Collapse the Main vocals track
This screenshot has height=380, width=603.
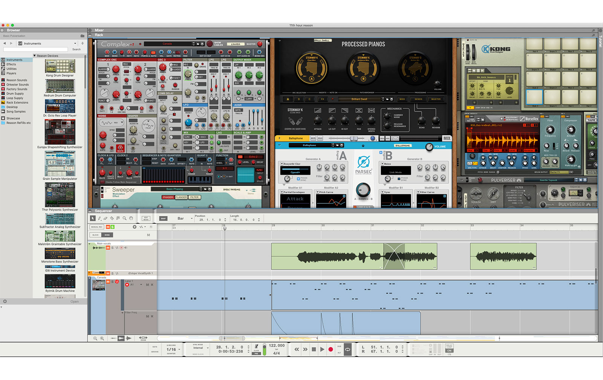coord(90,244)
